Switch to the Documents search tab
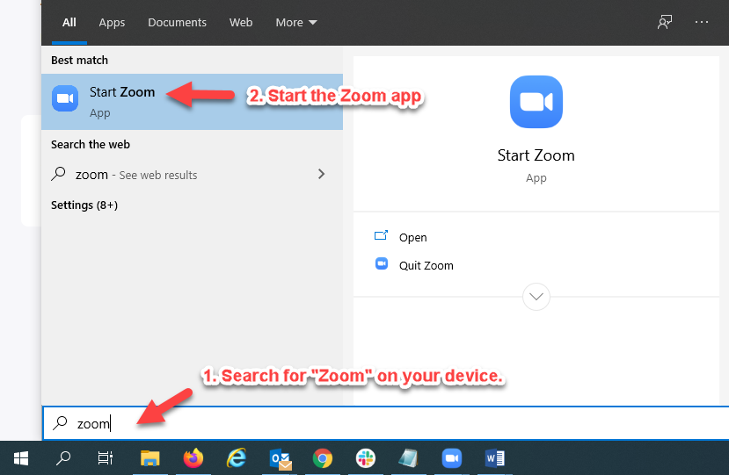The width and height of the screenshot is (729, 475). [177, 22]
